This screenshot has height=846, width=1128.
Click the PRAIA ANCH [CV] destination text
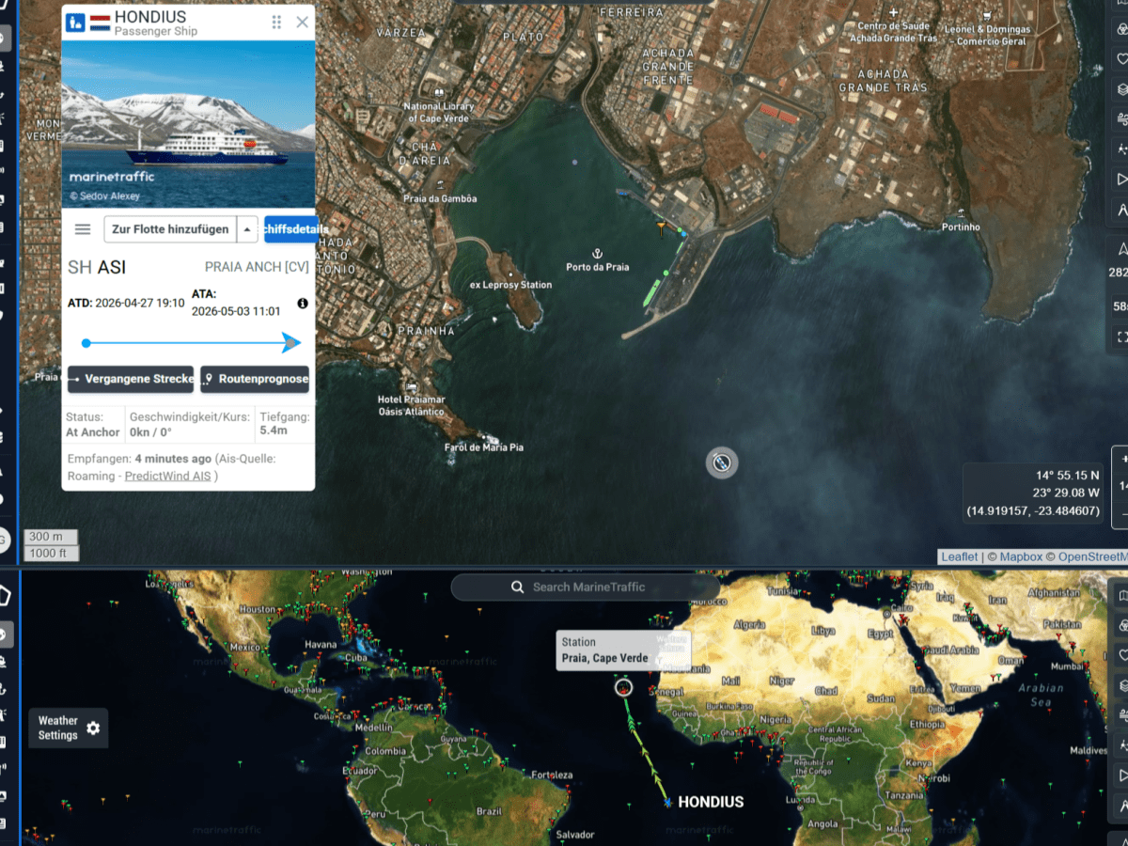(257, 268)
